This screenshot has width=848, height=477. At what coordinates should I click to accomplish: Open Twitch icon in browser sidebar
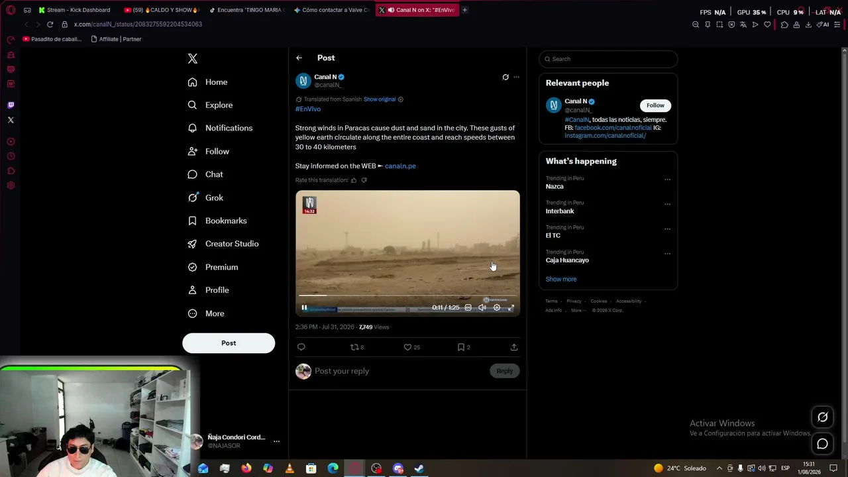click(x=11, y=105)
